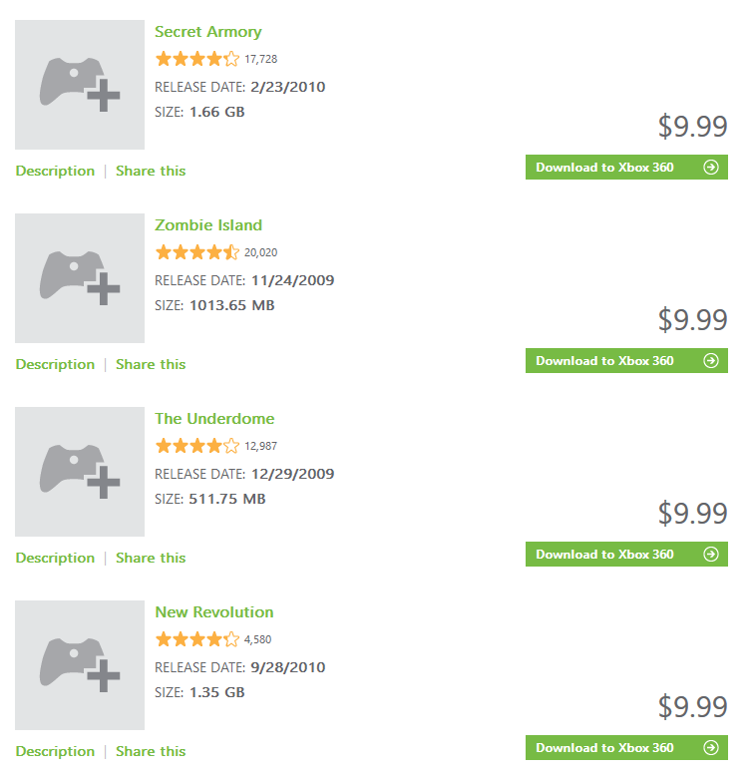Click arrow icon on Zombie Island download button
754x779 pixels.
point(711,361)
